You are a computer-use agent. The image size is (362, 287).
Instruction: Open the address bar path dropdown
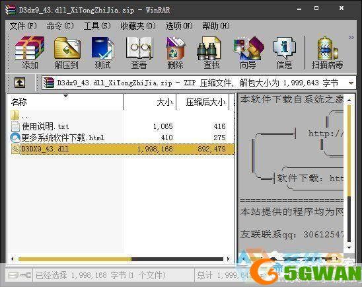point(351,83)
